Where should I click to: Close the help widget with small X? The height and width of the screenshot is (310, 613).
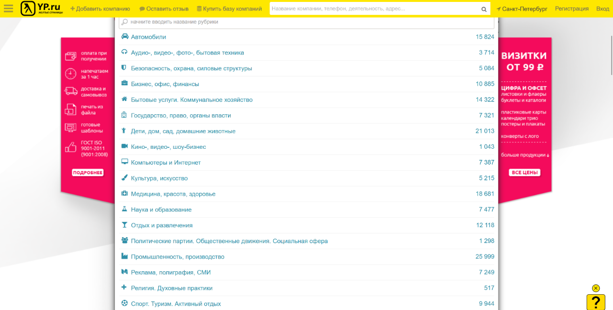(x=596, y=288)
